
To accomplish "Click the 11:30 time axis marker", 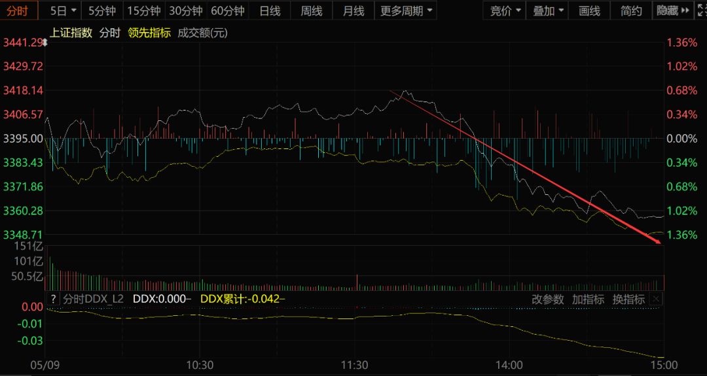I will (x=355, y=364).
